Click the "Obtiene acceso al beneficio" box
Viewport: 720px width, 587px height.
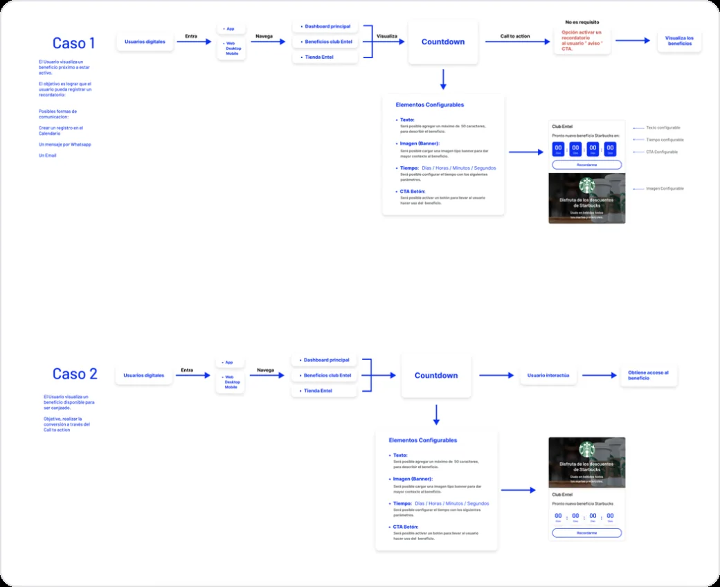(x=649, y=375)
